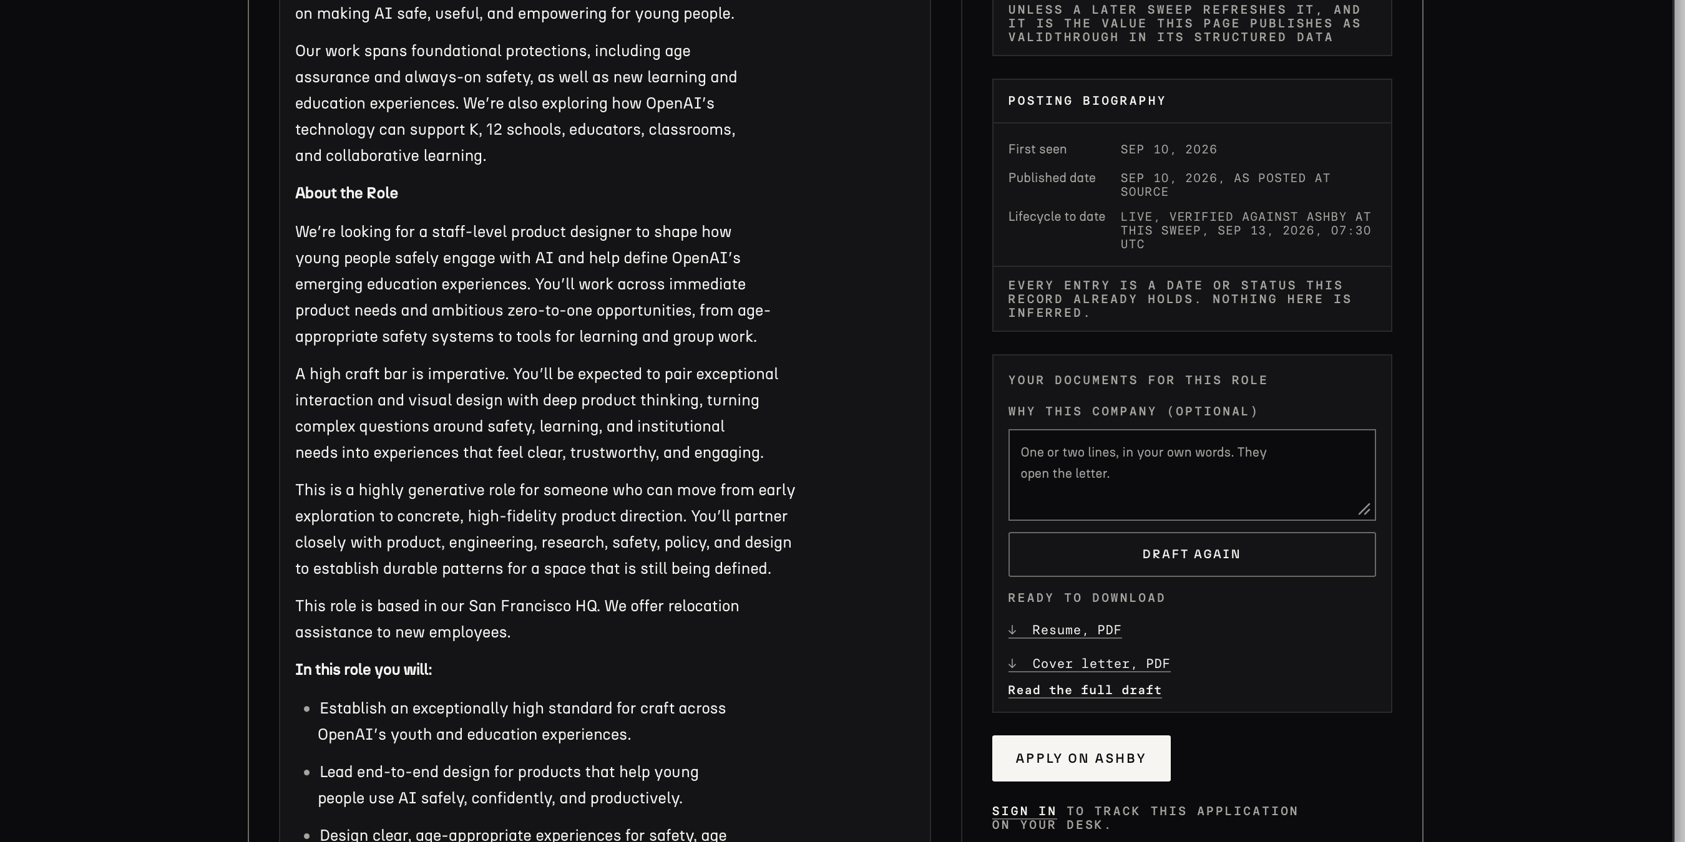Screen dimensions: 1685x842
Task: Click the Resume download arrow icon
Action: (1013, 630)
